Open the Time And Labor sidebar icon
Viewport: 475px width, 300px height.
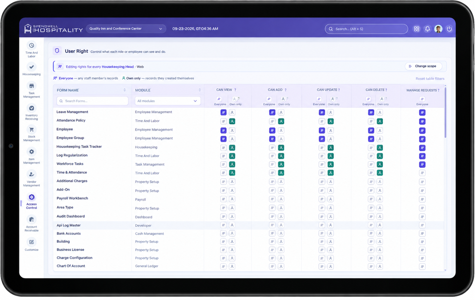[32, 46]
